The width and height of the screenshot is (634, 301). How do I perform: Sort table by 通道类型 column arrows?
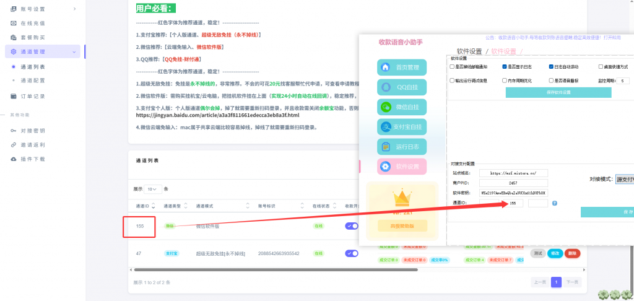186,206
